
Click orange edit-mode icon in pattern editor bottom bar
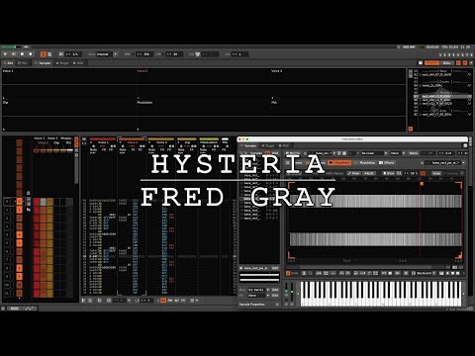coord(163,301)
